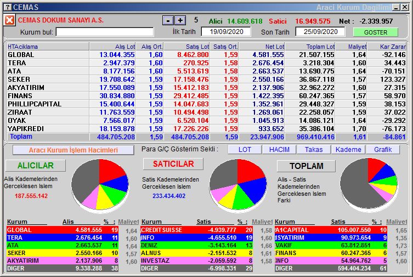
Task: Select ALNUS row in sellers list
Action: [197, 253]
